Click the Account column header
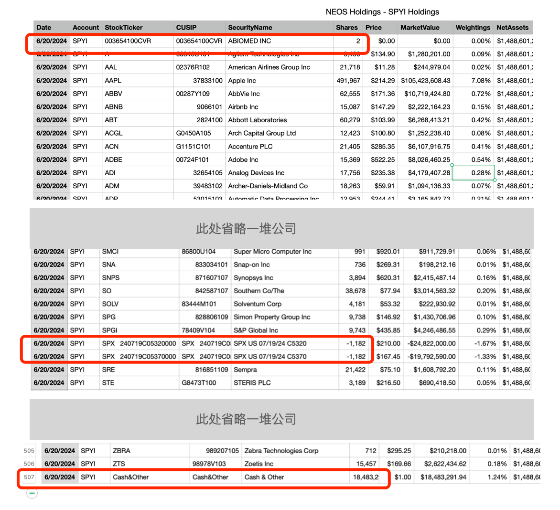This screenshot has width=560, height=510. [x=86, y=28]
